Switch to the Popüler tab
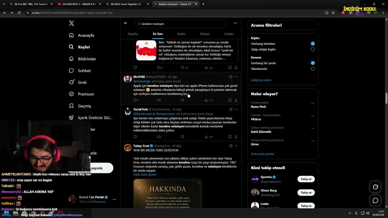388x218 pixels. pos(133,34)
